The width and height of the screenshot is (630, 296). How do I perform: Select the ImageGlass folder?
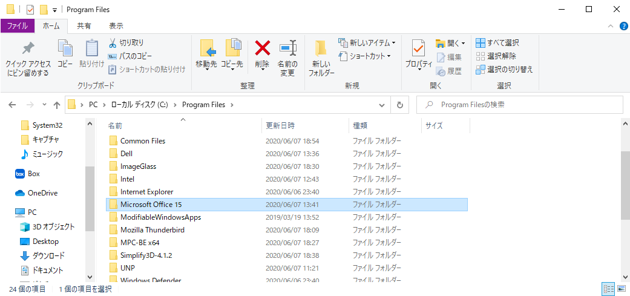pyautogui.click(x=286, y=166)
